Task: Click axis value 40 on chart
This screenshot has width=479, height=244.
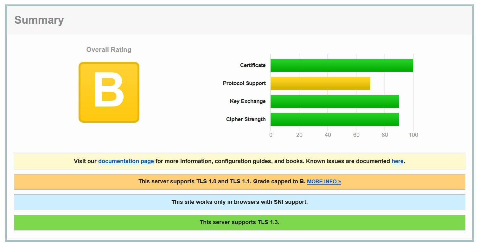Action: tap(328, 135)
